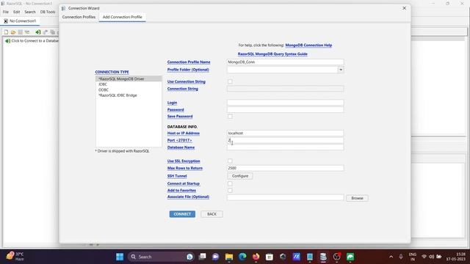The width and height of the screenshot is (470, 264).
Task: Click the Max Rows field showing 2500
Action: [286, 168]
